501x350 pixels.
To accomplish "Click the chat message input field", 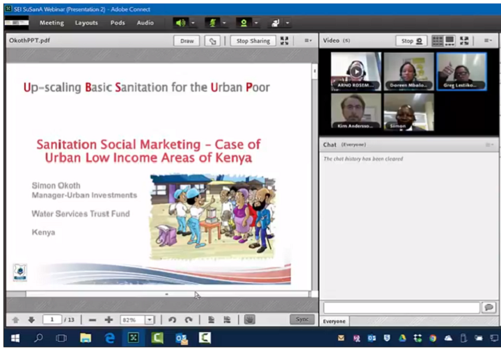I will (x=401, y=308).
